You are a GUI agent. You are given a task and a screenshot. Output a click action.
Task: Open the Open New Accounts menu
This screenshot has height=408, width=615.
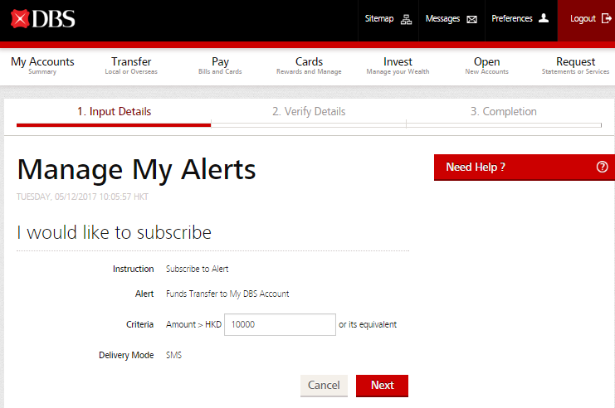[x=486, y=66]
